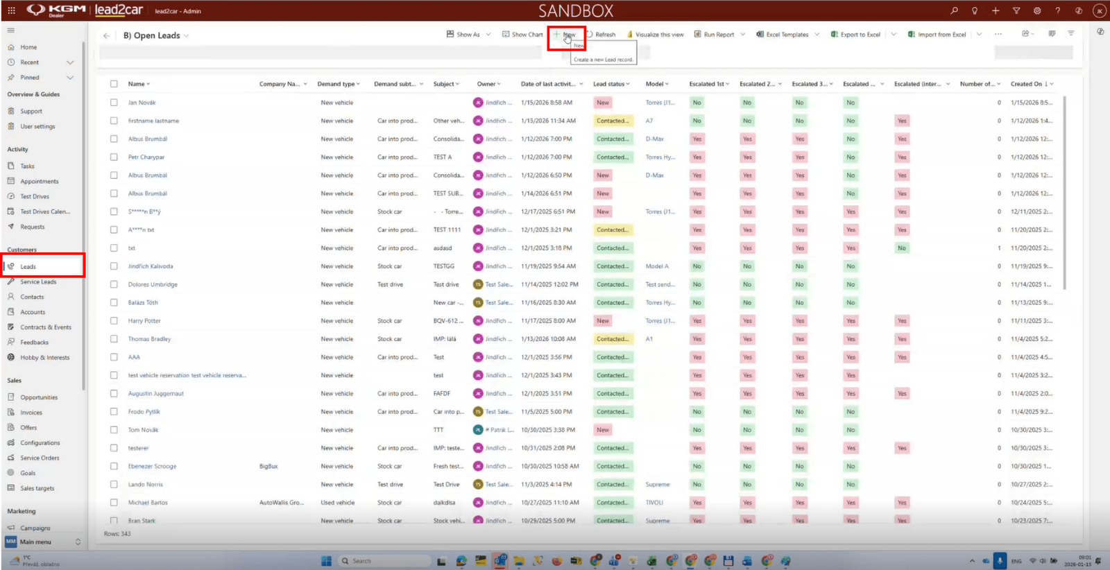The width and height of the screenshot is (1110, 570).
Task: Tick the checkbox for Harry Potter row
Action: [114, 321]
